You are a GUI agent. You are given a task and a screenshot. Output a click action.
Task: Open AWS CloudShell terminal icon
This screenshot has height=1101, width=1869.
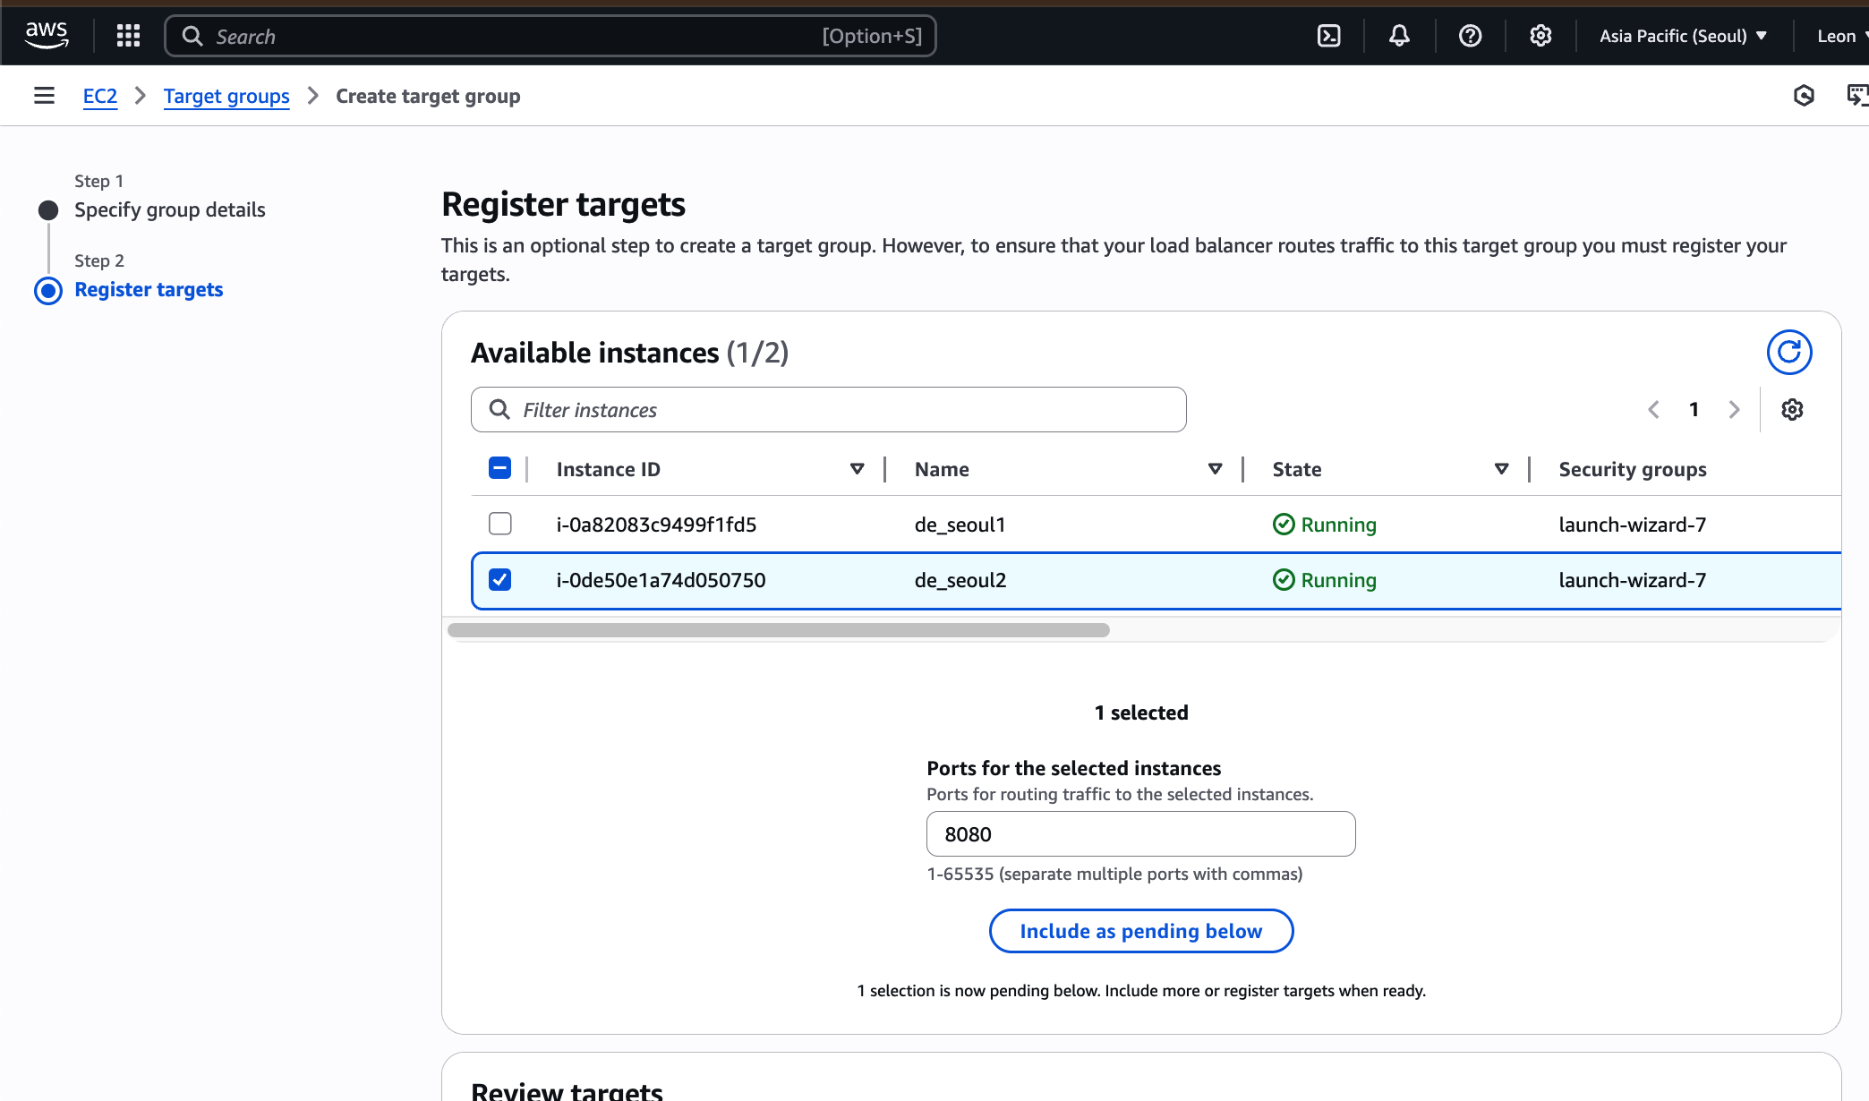tap(1329, 36)
